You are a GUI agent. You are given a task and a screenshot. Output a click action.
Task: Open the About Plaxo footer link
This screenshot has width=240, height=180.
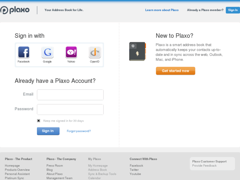click(54, 174)
